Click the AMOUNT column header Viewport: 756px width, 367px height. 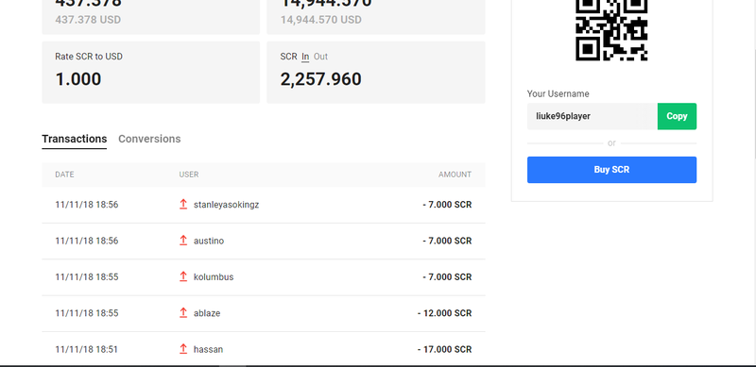point(455,175)
